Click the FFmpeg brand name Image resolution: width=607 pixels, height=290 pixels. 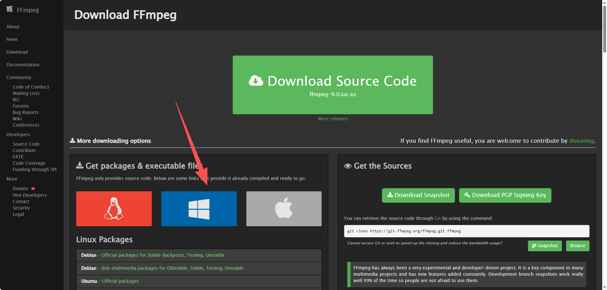[x=28, y=10]
